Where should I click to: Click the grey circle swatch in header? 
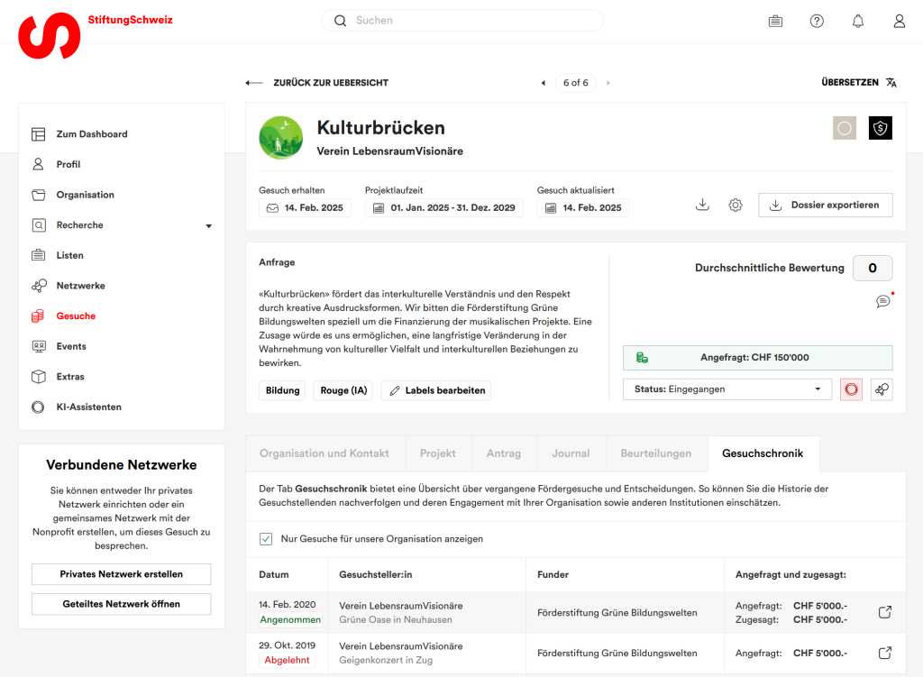point(845,129)
